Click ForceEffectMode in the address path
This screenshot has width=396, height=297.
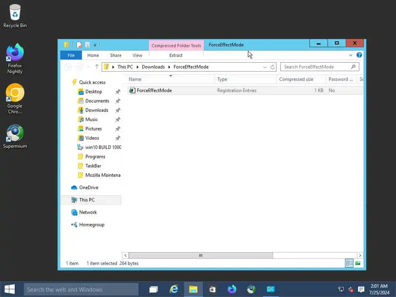pyautogui.click(x=191, y=67)
